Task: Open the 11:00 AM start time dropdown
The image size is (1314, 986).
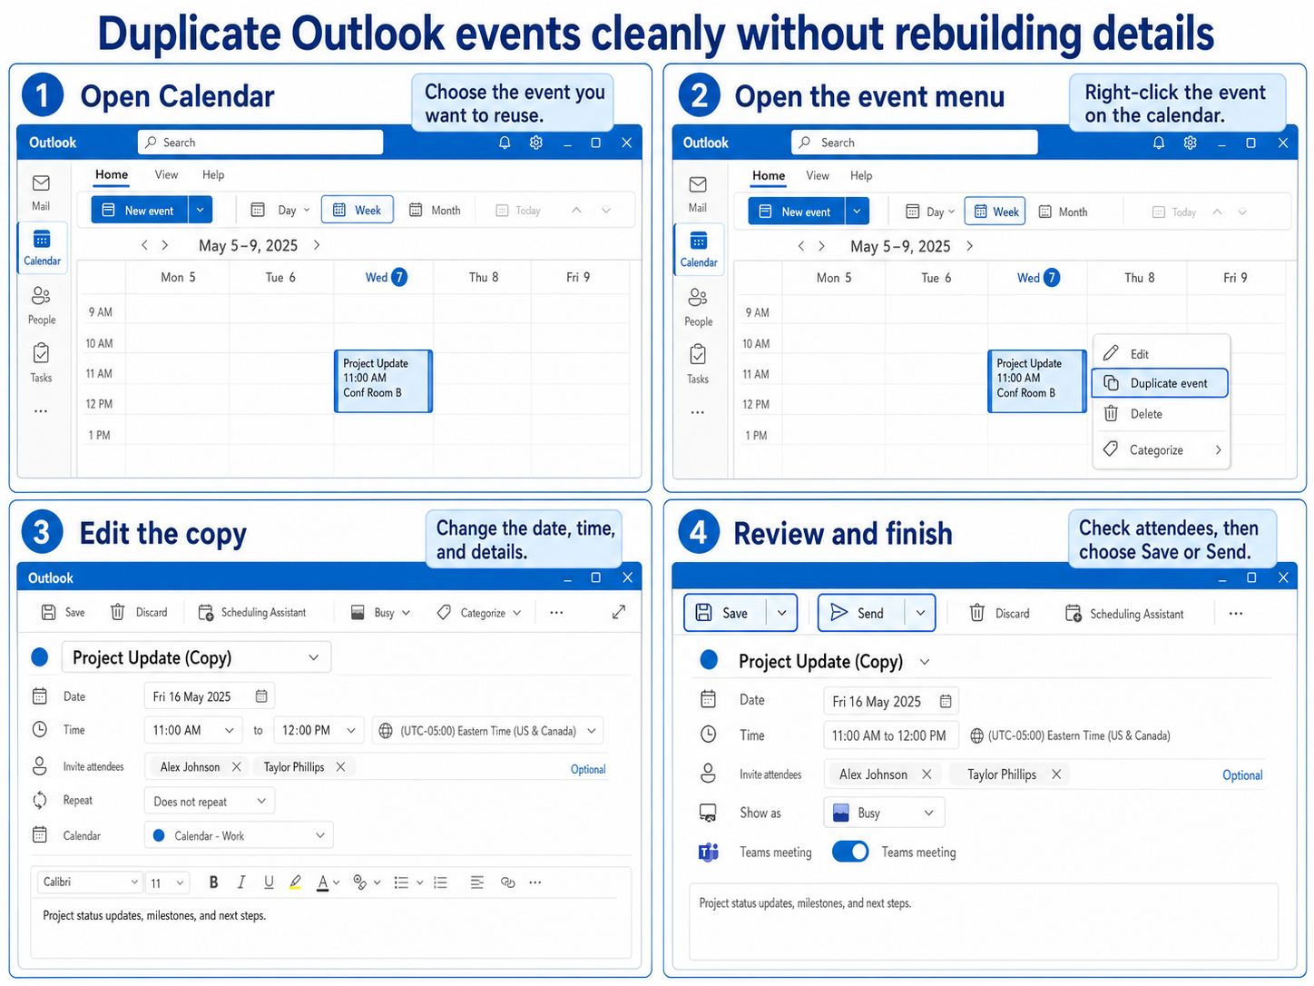Action: (x=193, y=730)
